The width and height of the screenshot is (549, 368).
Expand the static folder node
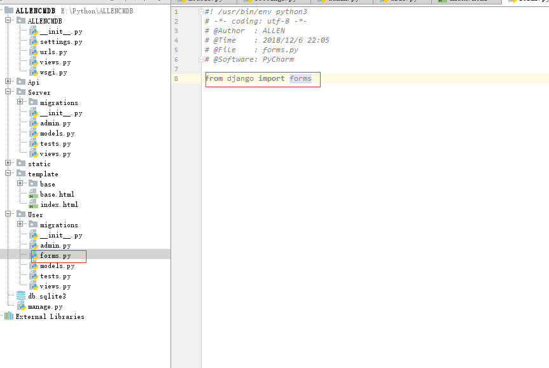coord(8,162)
